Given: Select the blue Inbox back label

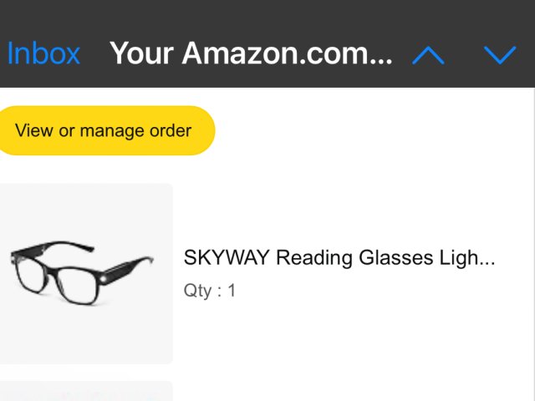Looking at the screenshot, I should coord(43,53).
